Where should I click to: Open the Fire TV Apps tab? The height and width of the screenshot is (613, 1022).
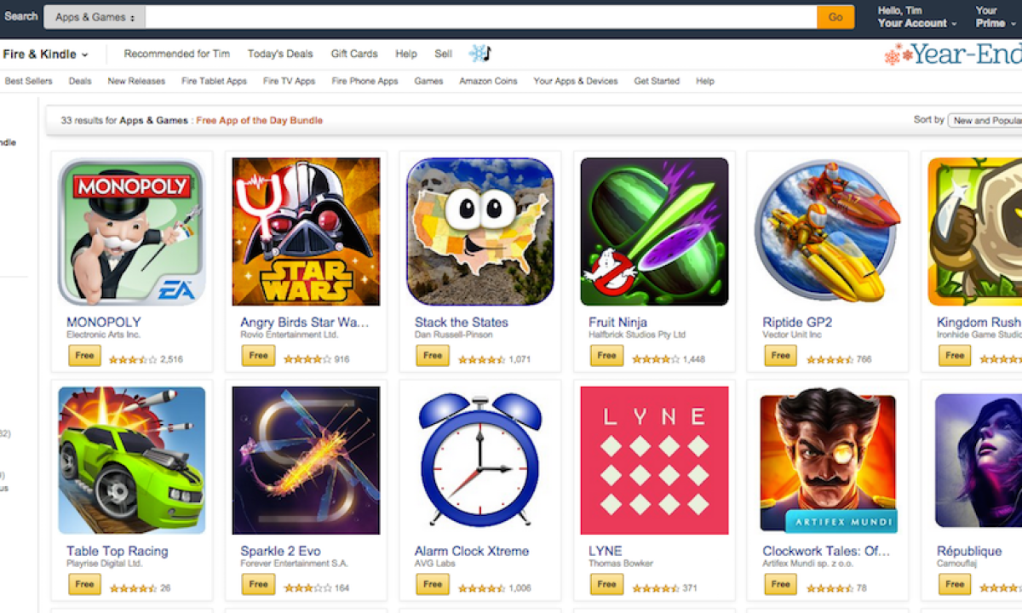[x=289, y=81]
